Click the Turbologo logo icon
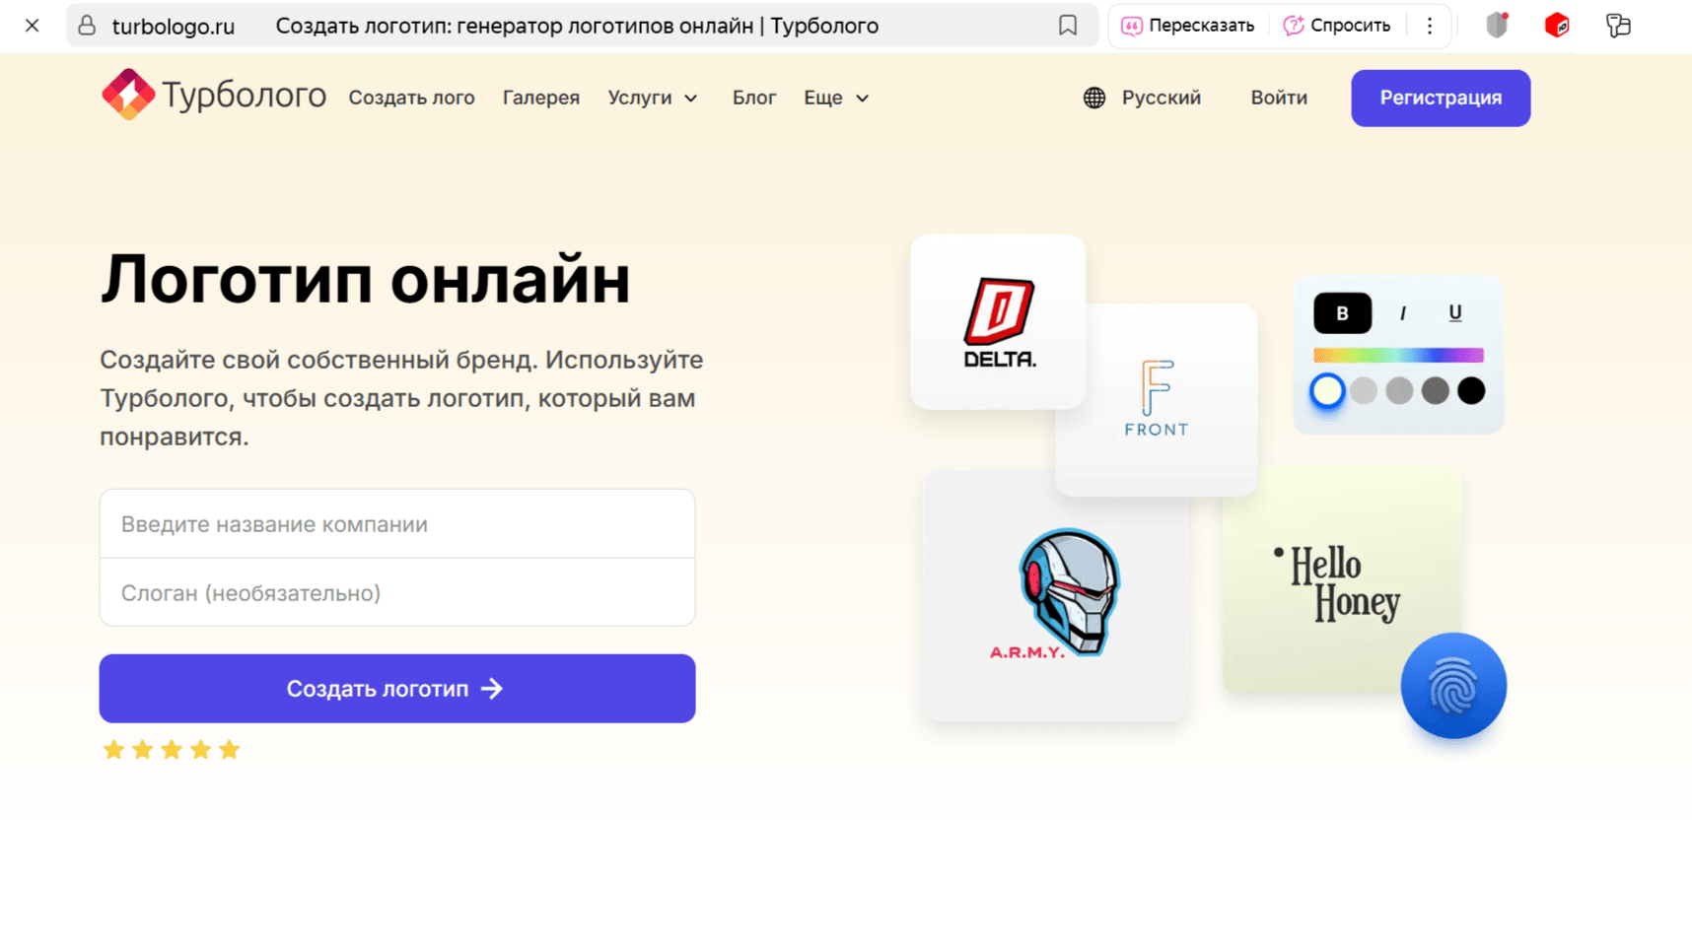The width and height of the screenshot is (1692, 947). tap(128, 96)
